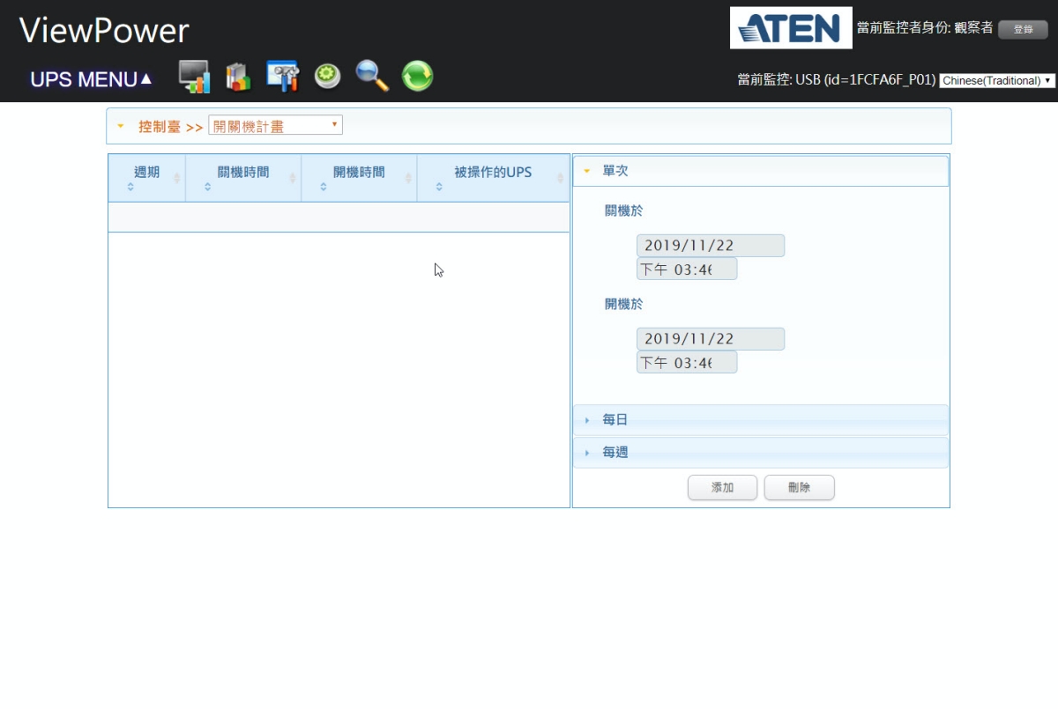Click the green gear button icon
Viewport: 1058px width, 709px height.
click(328, 77)
